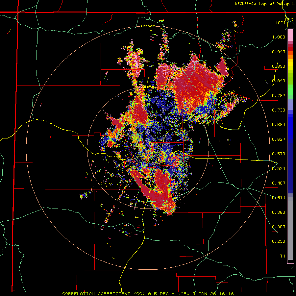
Task: Click the 0.253 scale value
Action: [279, 241]
